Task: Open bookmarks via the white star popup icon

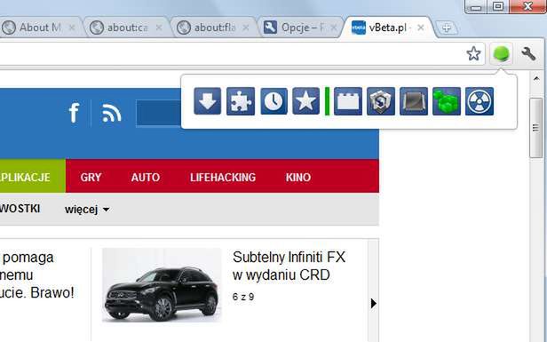Action: (x=306, y=101)
